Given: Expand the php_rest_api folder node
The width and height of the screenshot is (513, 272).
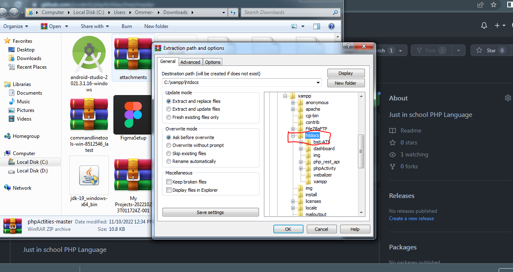Looking at the screenshot, I should 301,162.
